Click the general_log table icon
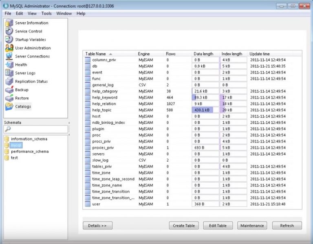The image size is (313, 244). [88, 85]
